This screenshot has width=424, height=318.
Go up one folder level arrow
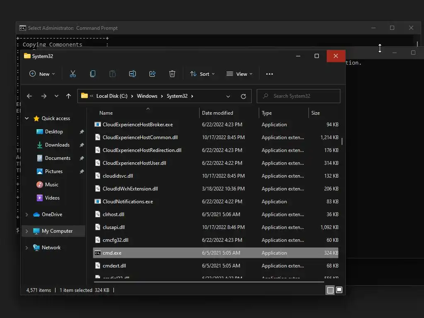pos(68,96)
